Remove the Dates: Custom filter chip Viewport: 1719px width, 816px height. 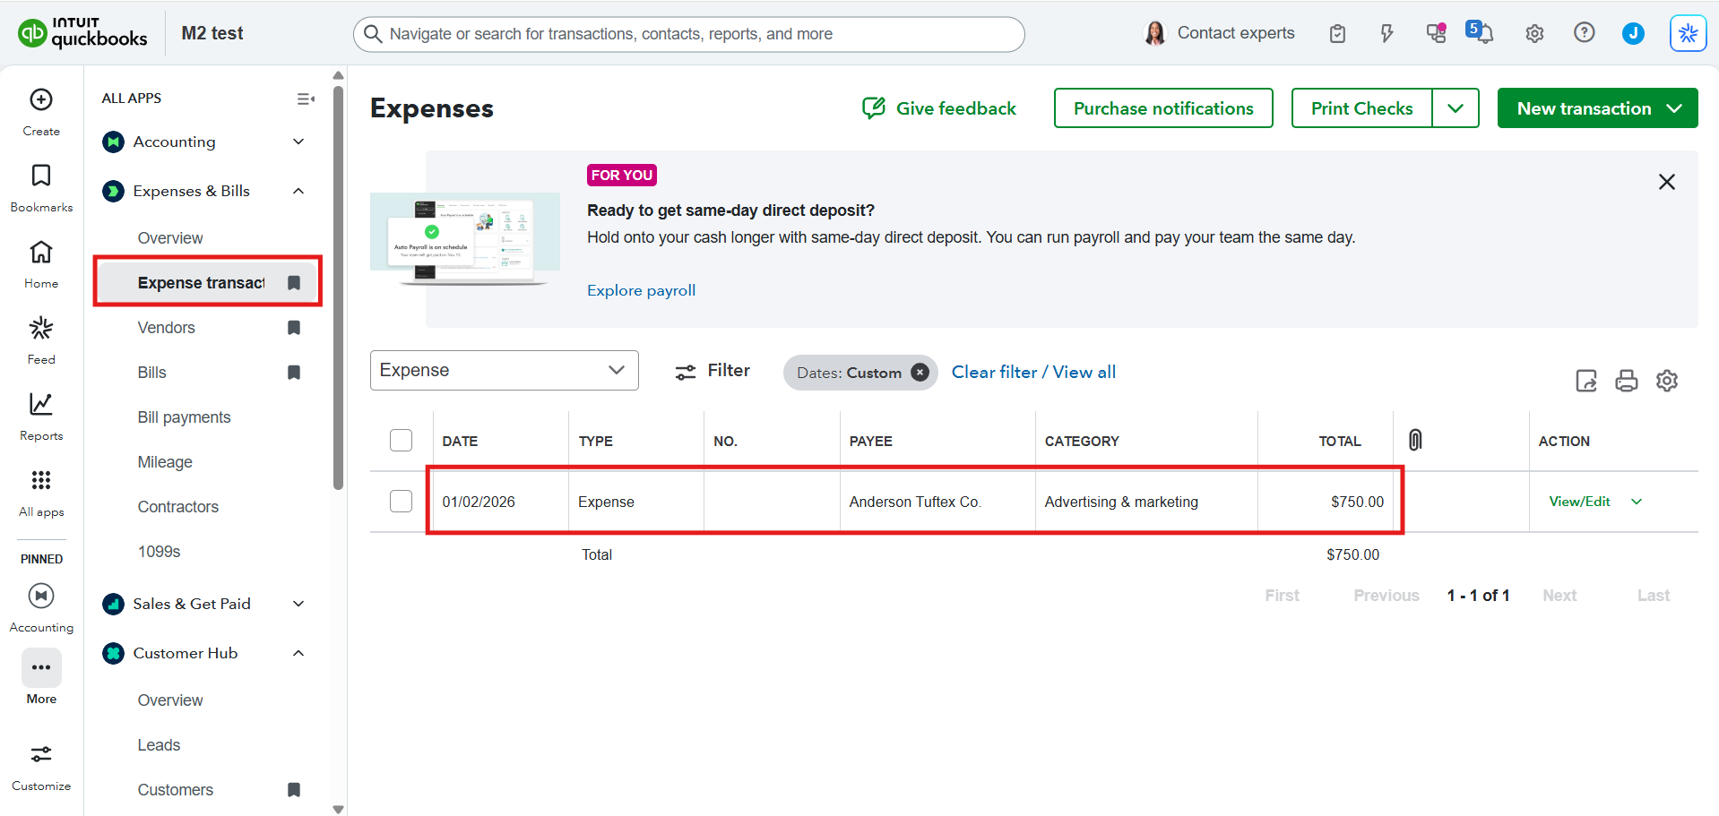point(920,373)
